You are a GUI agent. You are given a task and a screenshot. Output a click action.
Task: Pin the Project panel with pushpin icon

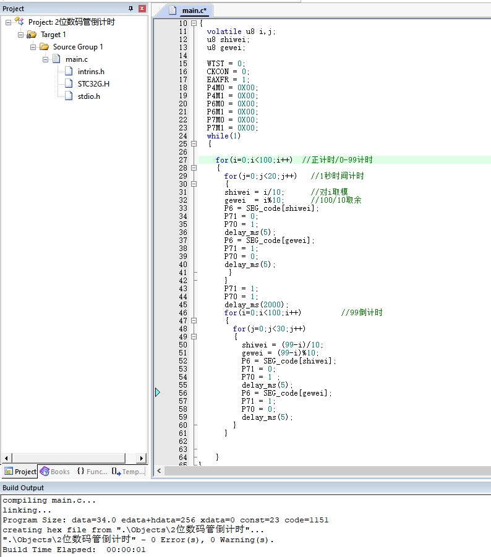pyautogui.click(x=130, y=9)
